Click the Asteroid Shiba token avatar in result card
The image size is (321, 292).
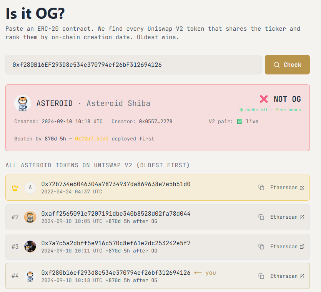(23, 103)
